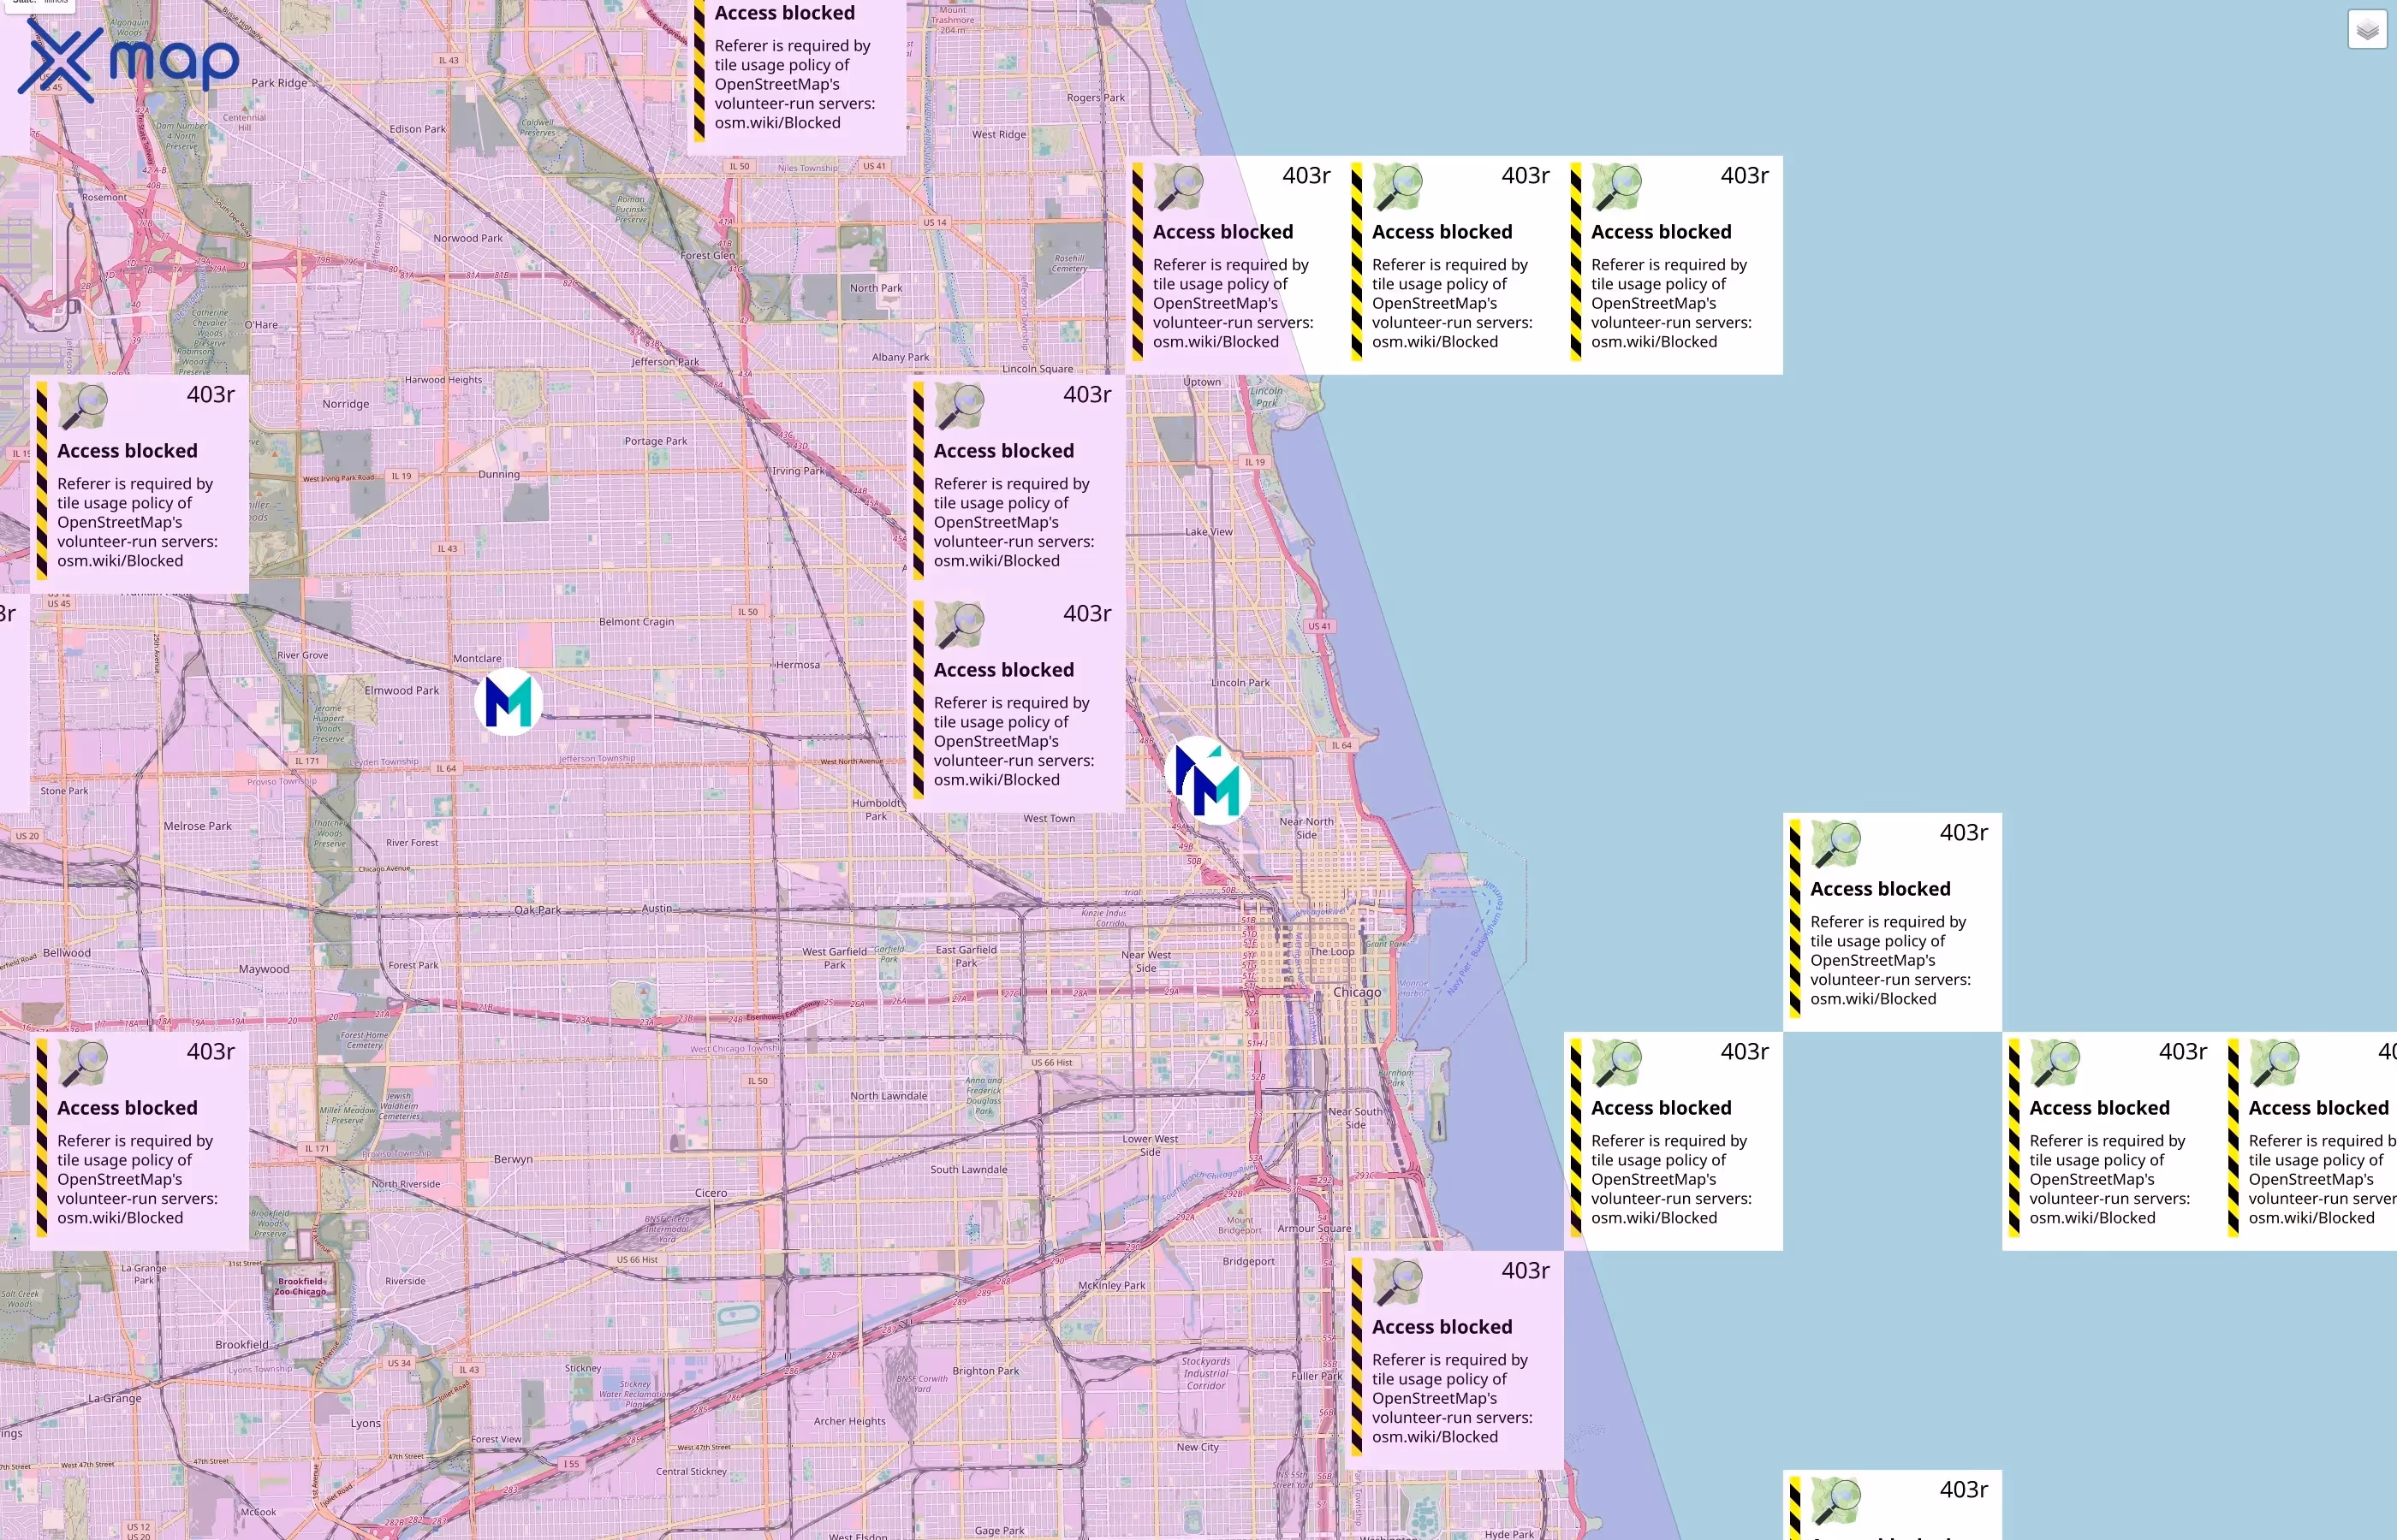Viewport: 2397px width, 1540px height.
Task: Click the 'Berwyn' label
Action: point(513,1159)
